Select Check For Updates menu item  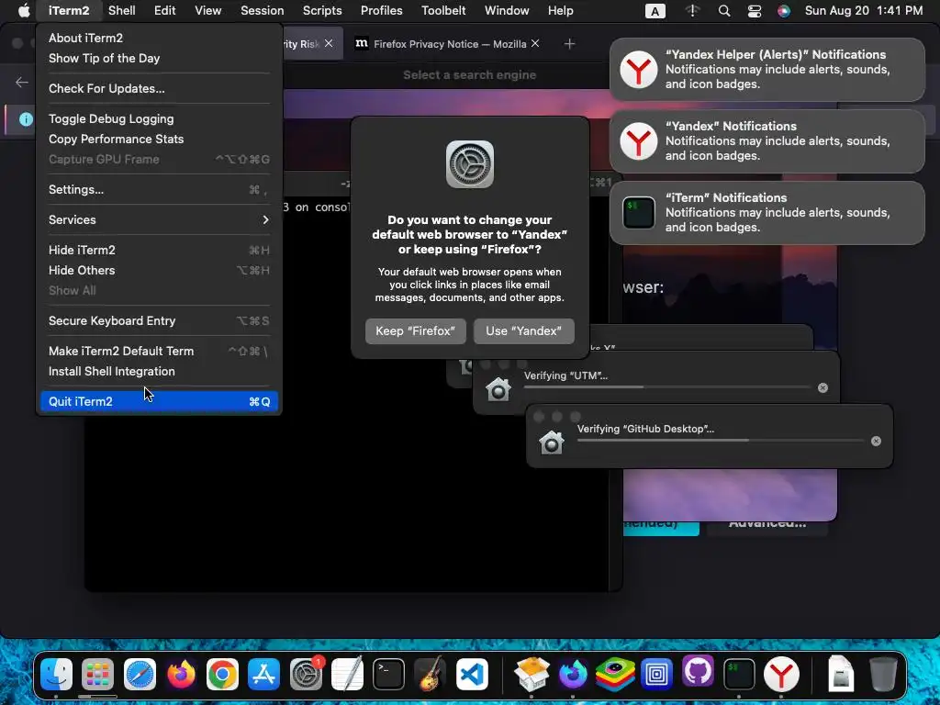pyautogui.click(x=159, y=89)
